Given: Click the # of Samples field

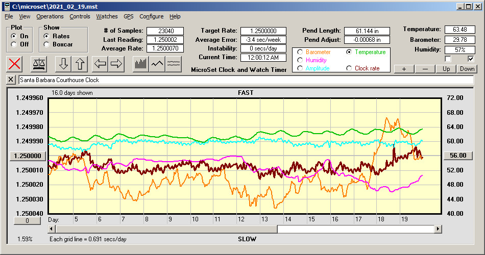Looking at the screenshot, I should (165, 31).
